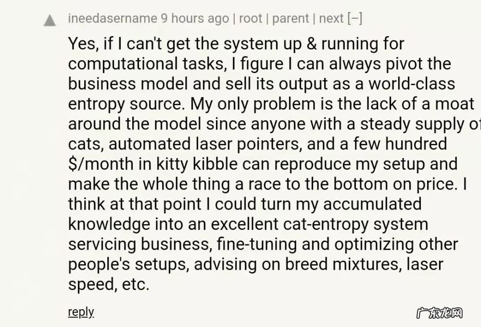Click the word "moat" in the comment

coord(455,104)
